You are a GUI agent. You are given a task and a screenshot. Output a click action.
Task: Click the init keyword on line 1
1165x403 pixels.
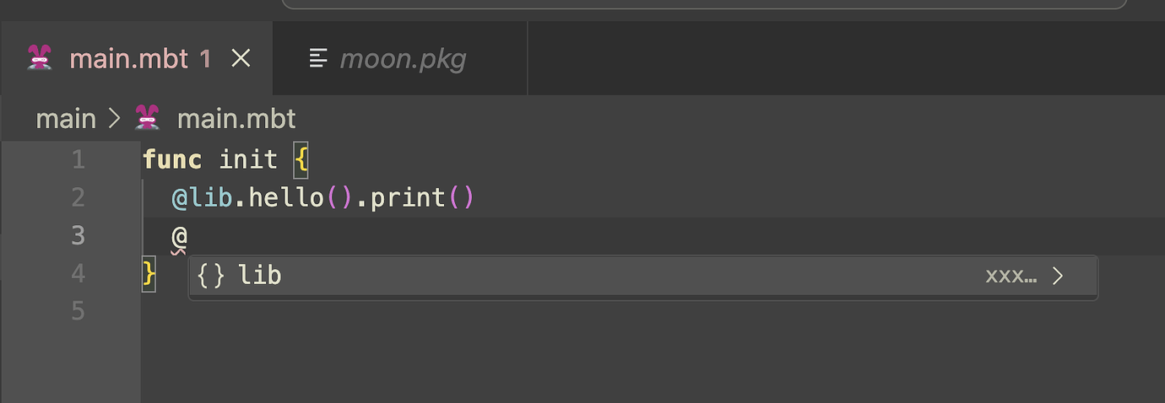point(248,159)
